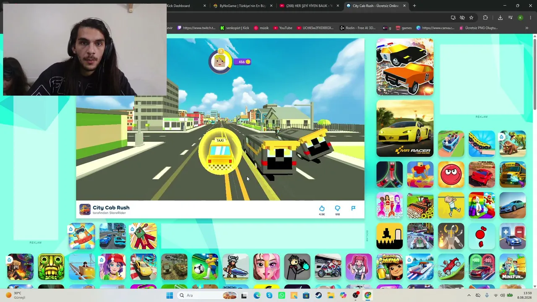
Task: Open the Rodin - Free AI 3D bookmark
Action: click(x=358, y=28)
